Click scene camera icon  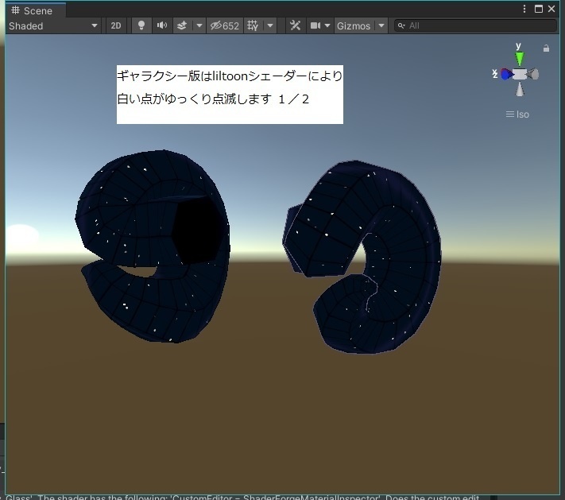coord(315,26)
